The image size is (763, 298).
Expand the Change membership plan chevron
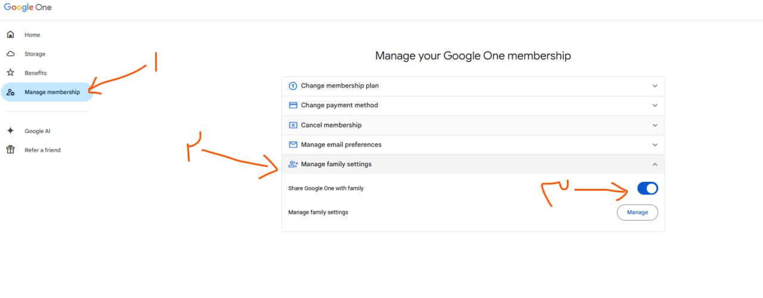tap(655, 86)
